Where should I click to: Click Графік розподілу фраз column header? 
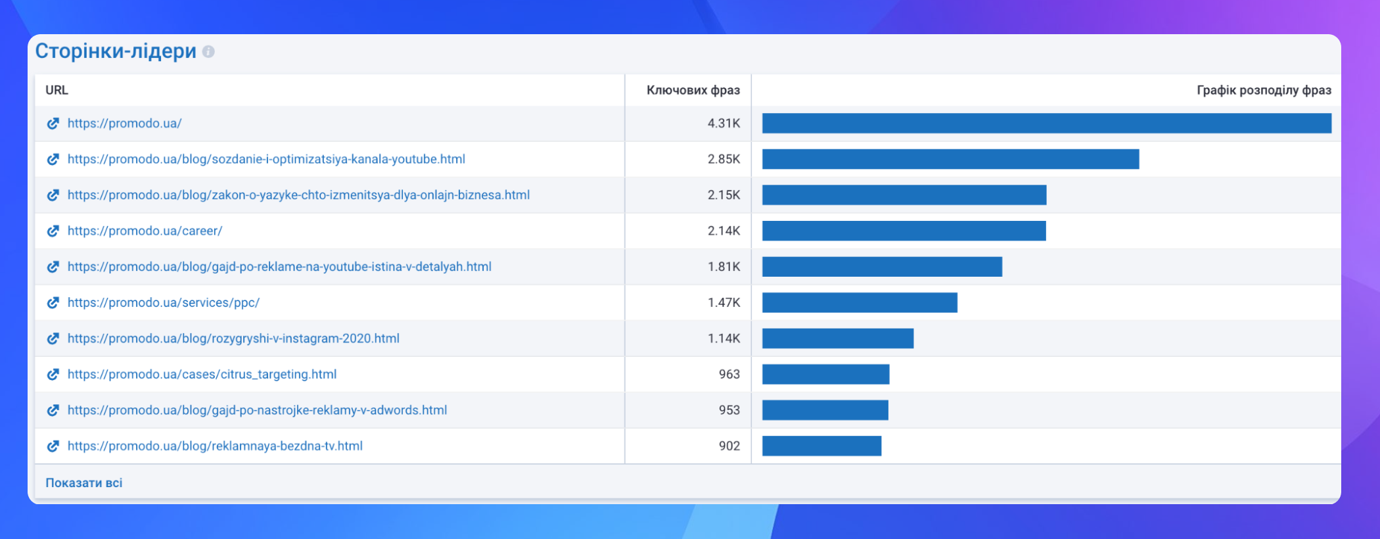pos(1263,90)
